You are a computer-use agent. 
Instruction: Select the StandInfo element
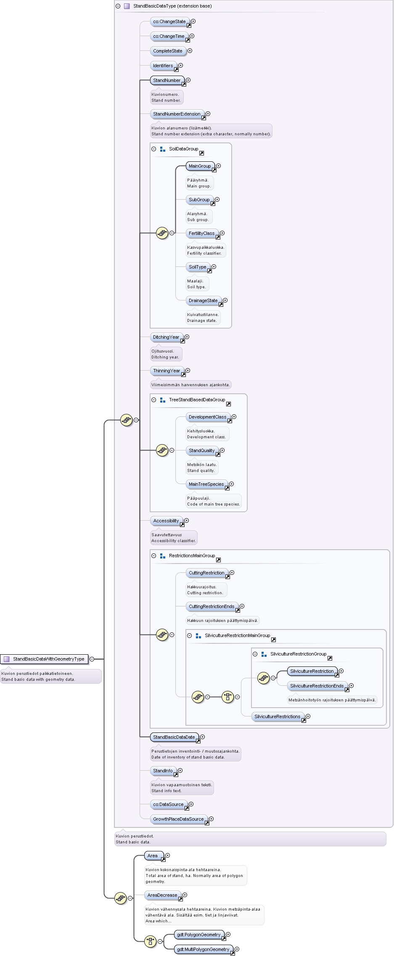click(x=164, y=771)
